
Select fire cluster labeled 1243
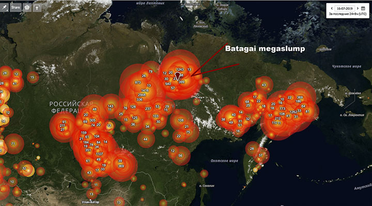click(180, 70)
